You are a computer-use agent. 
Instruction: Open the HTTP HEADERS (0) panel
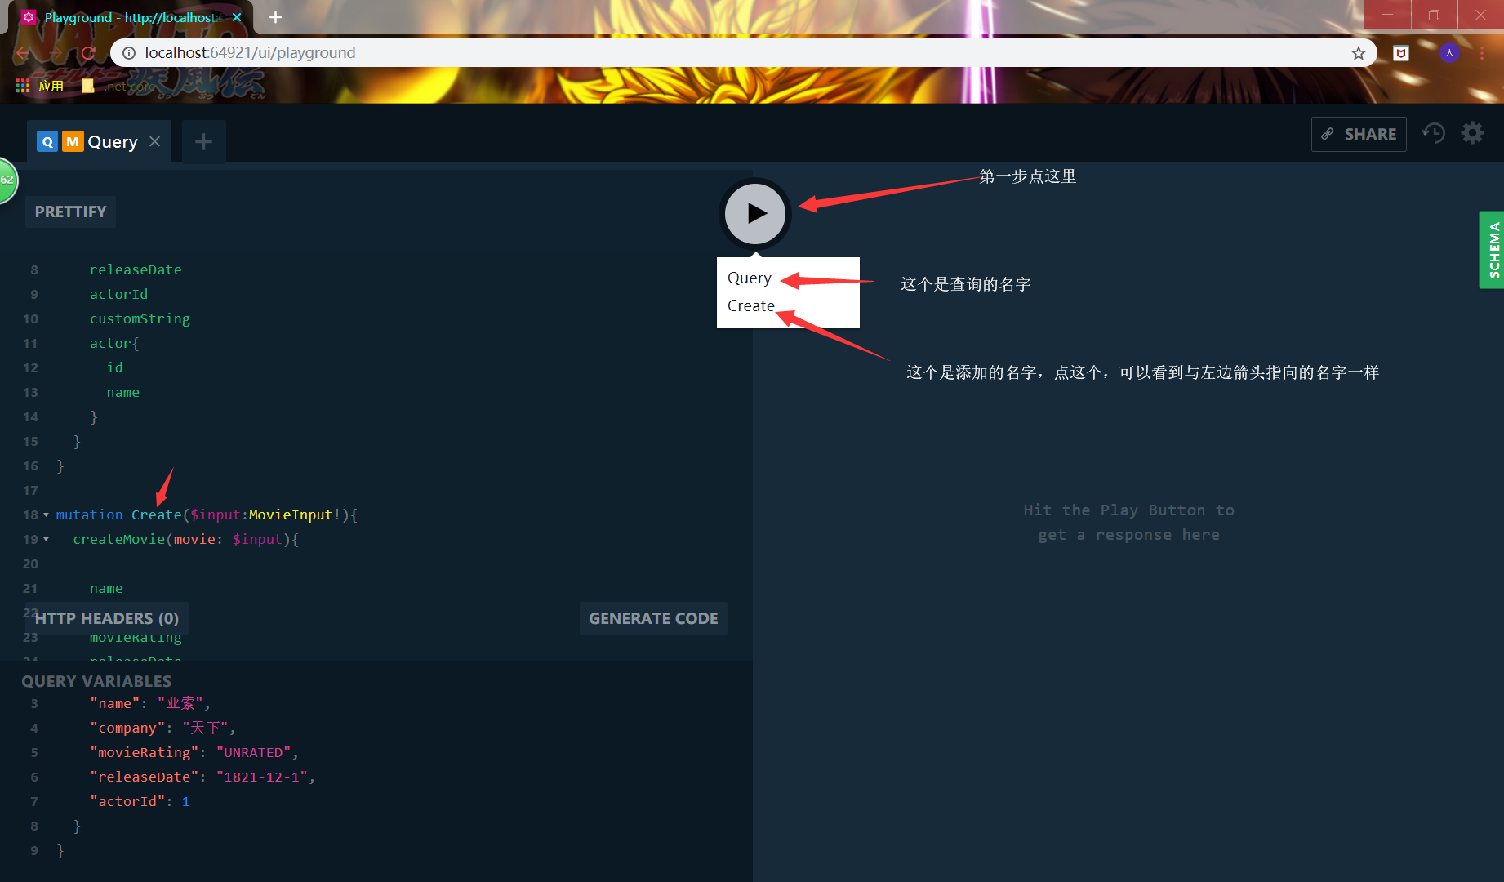click(x=106, y=618)
